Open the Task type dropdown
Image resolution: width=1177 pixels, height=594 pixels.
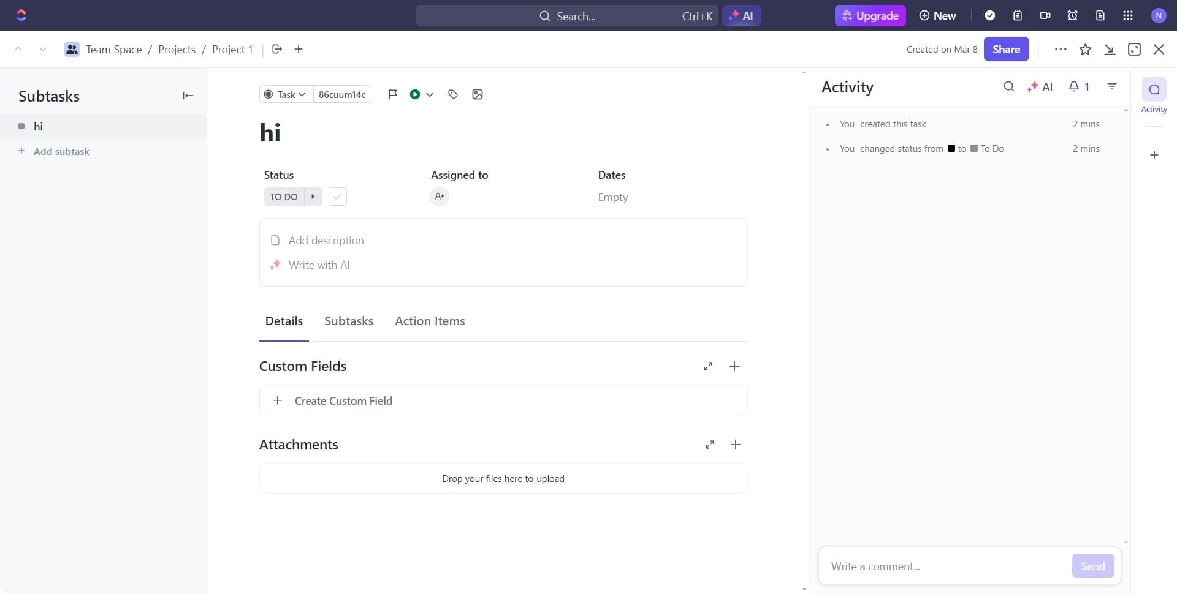(286, 94)
